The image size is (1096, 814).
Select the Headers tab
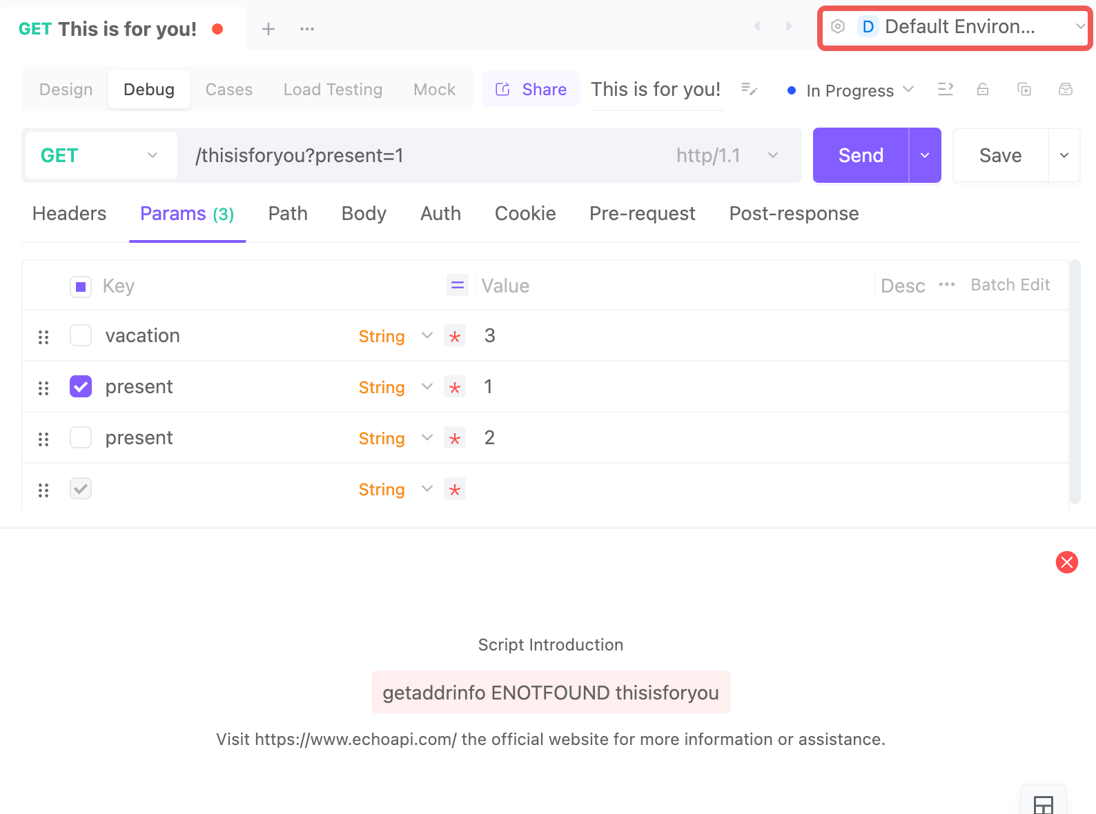69,214
